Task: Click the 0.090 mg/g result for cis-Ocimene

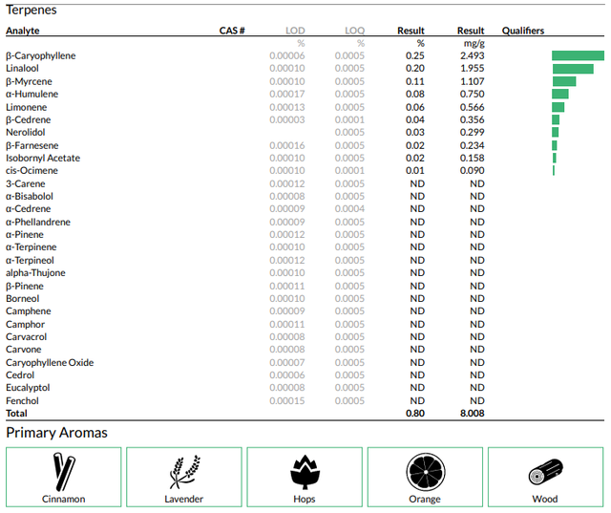Action: tap(473, 170)
